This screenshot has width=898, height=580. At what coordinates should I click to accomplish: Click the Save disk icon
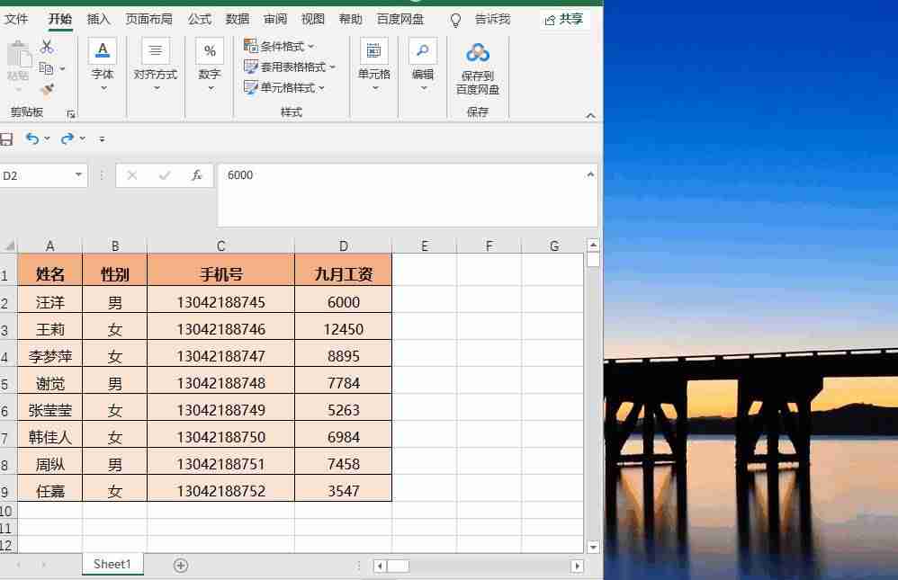tap(6, 138)
